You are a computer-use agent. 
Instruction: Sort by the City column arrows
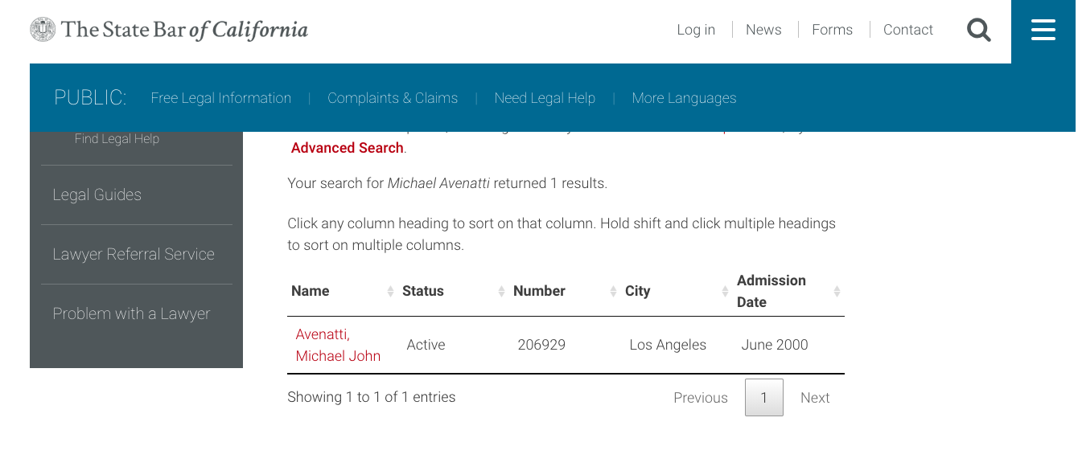pos(725,291)
